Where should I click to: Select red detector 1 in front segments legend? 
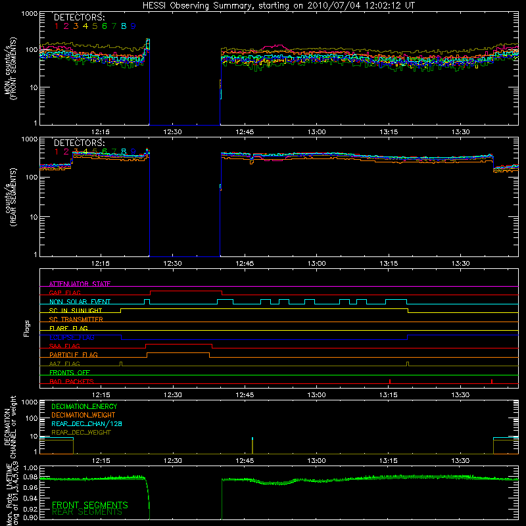pyautogui.click(x=57, y=26)
